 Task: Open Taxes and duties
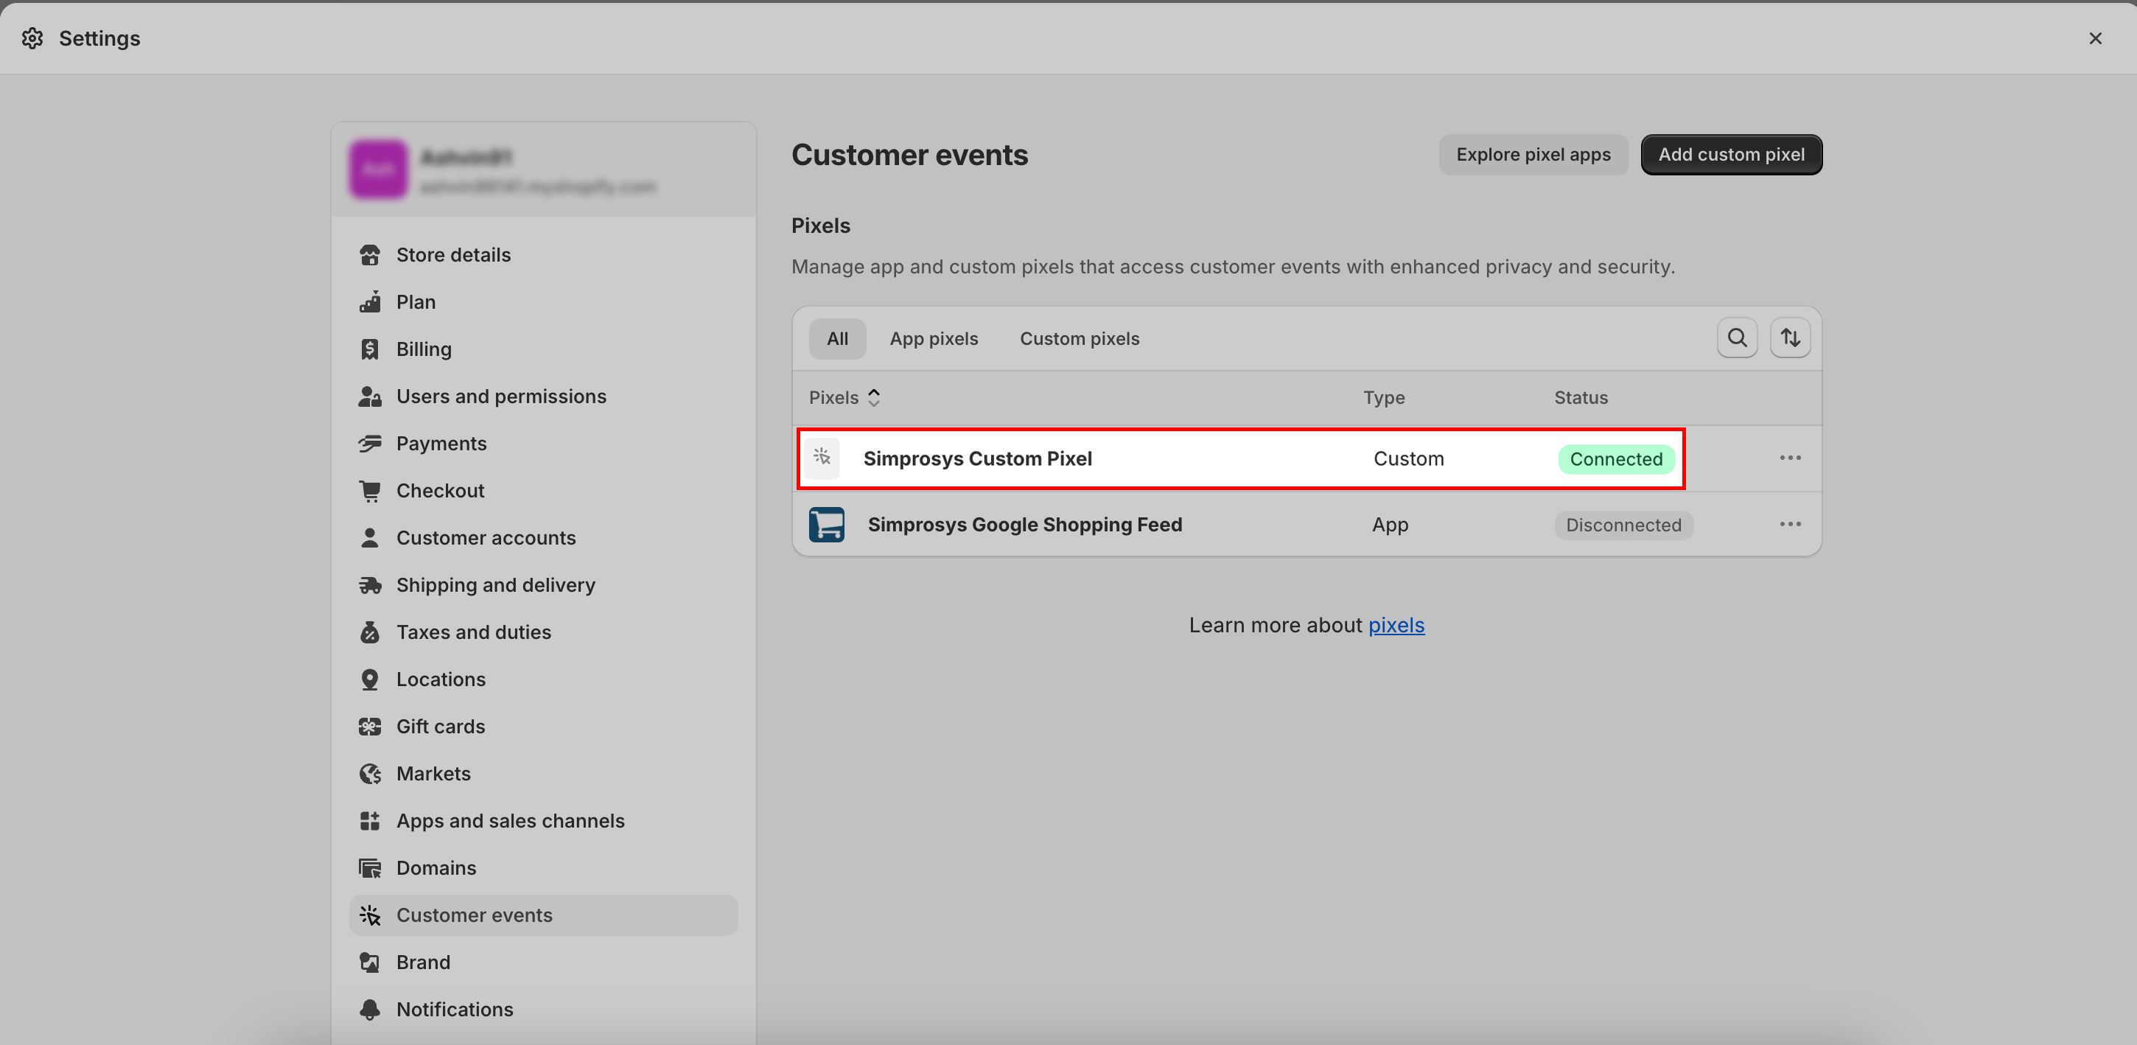point(543,632)
